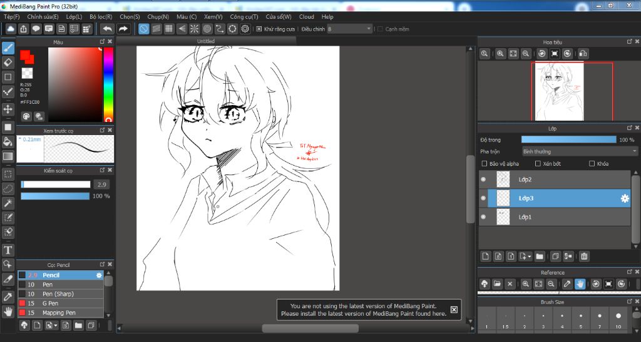The height and width of the screenshot is (342, 641).
Task: Select eyedropper in the Reference panel
Action: click(x=567, y=284)
